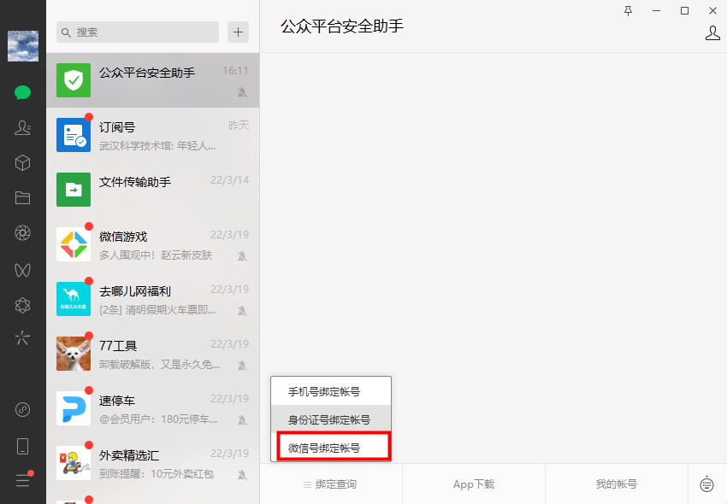The width and height of the screenshot is (727, 504).
Task: Open the Favorites cube icon
Action: click(x=22, y=162)
